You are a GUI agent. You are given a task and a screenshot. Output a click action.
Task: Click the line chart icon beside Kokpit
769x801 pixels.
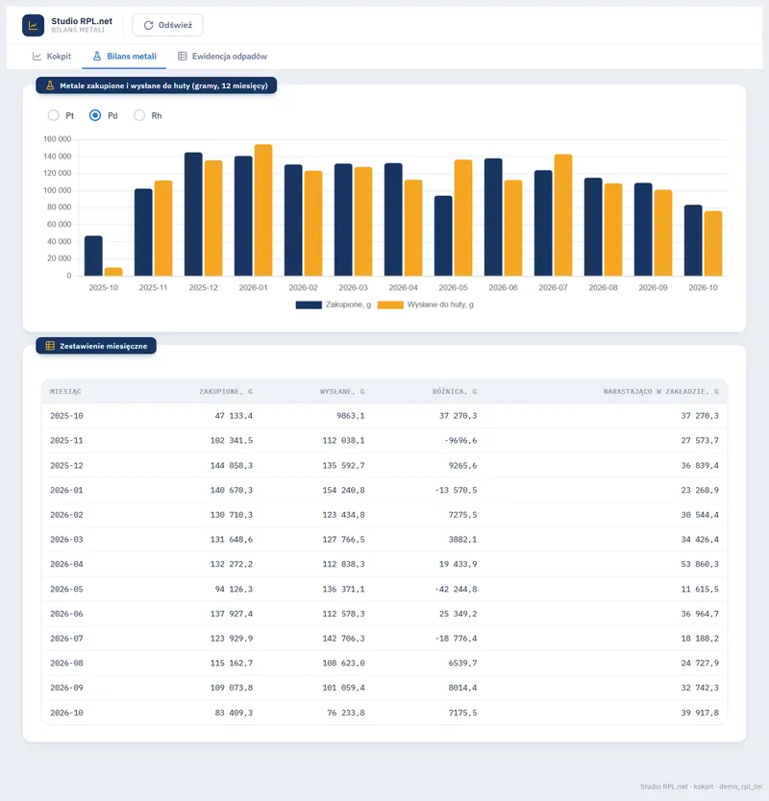point(37,57)
